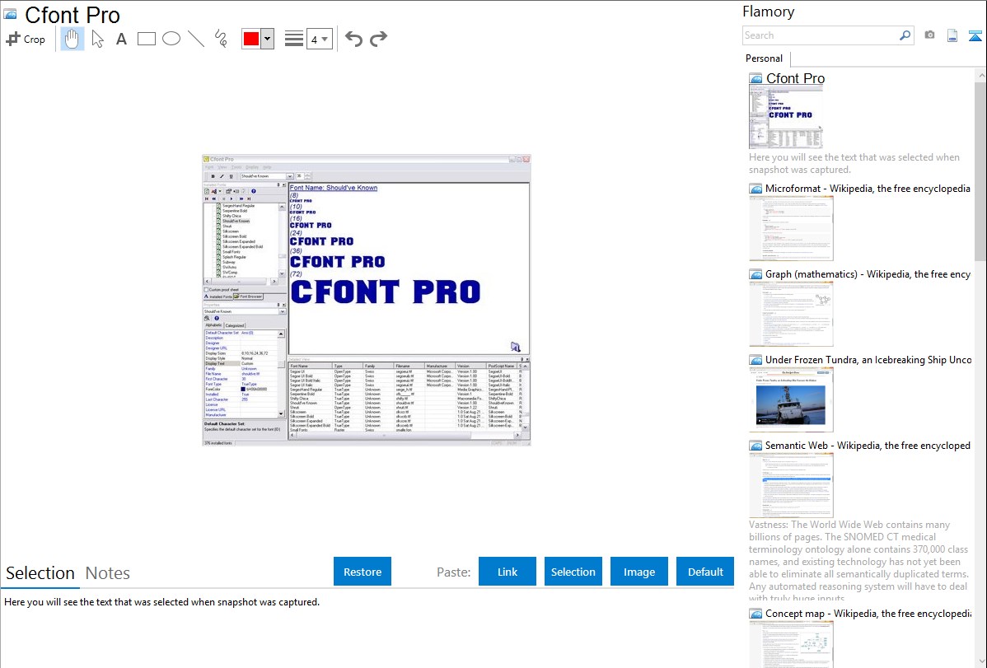Paste as Image button
987x668 pixels.
coord(639,572)
